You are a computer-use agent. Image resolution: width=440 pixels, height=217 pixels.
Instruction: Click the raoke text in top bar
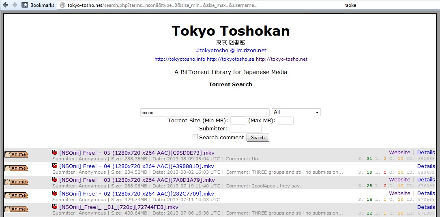tap(350, 5)
